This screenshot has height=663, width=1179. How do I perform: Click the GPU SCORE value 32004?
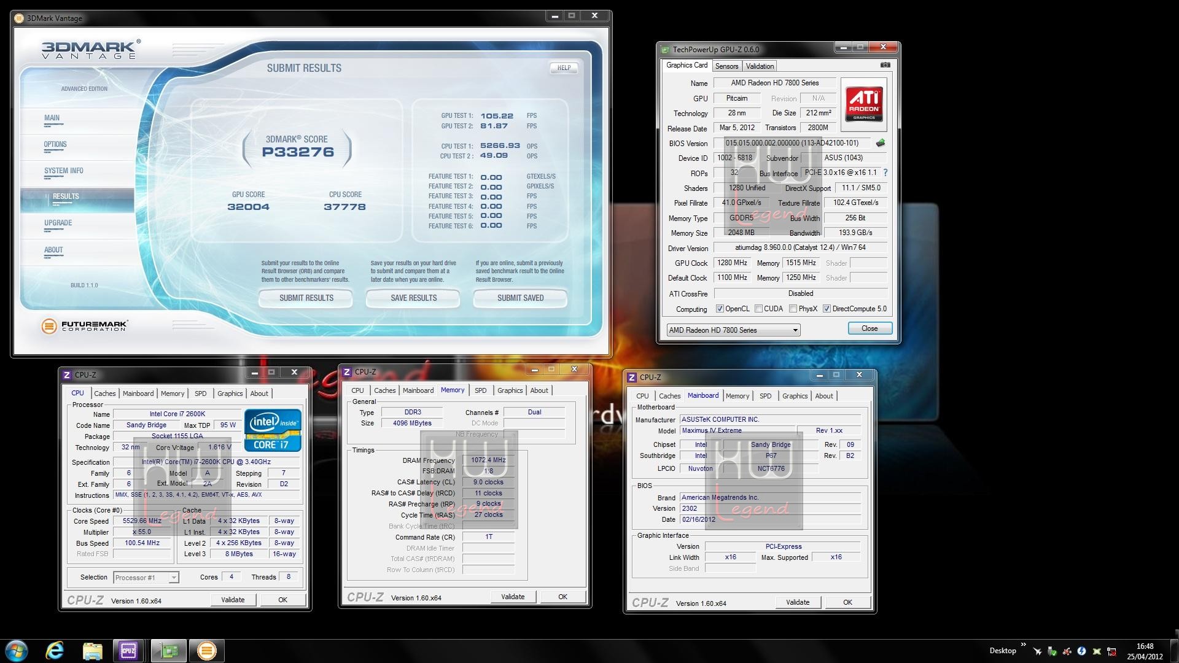(248, 207)
